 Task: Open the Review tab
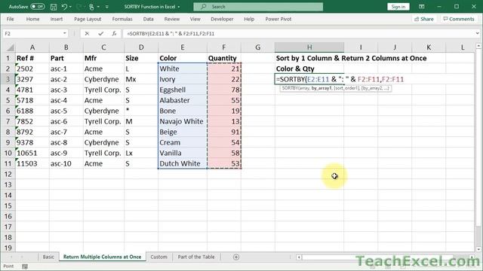point(171,19)
